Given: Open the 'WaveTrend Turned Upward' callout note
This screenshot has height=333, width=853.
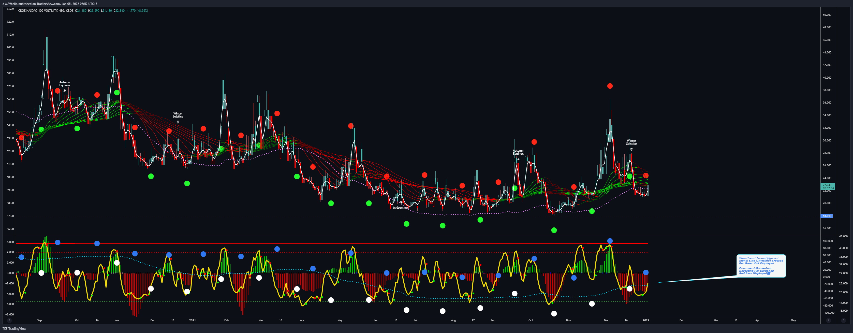Looking at the screenshot, I should (x=761, y=266).
